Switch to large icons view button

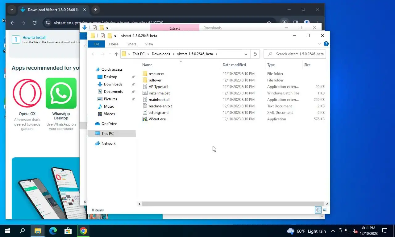click(x=325, y=210)
